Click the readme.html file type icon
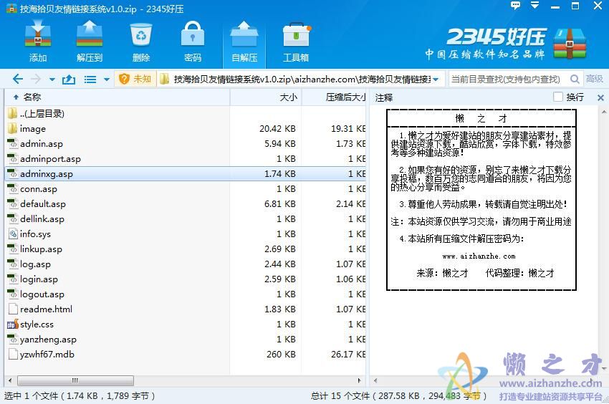609x404 pixels. (x=13, y=309)
